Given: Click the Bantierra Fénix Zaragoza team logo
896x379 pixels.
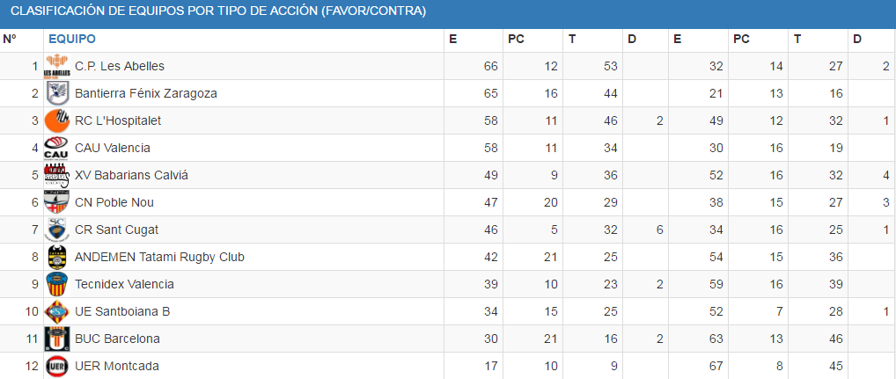Looking at the screenshot, I should coord(58,93).
